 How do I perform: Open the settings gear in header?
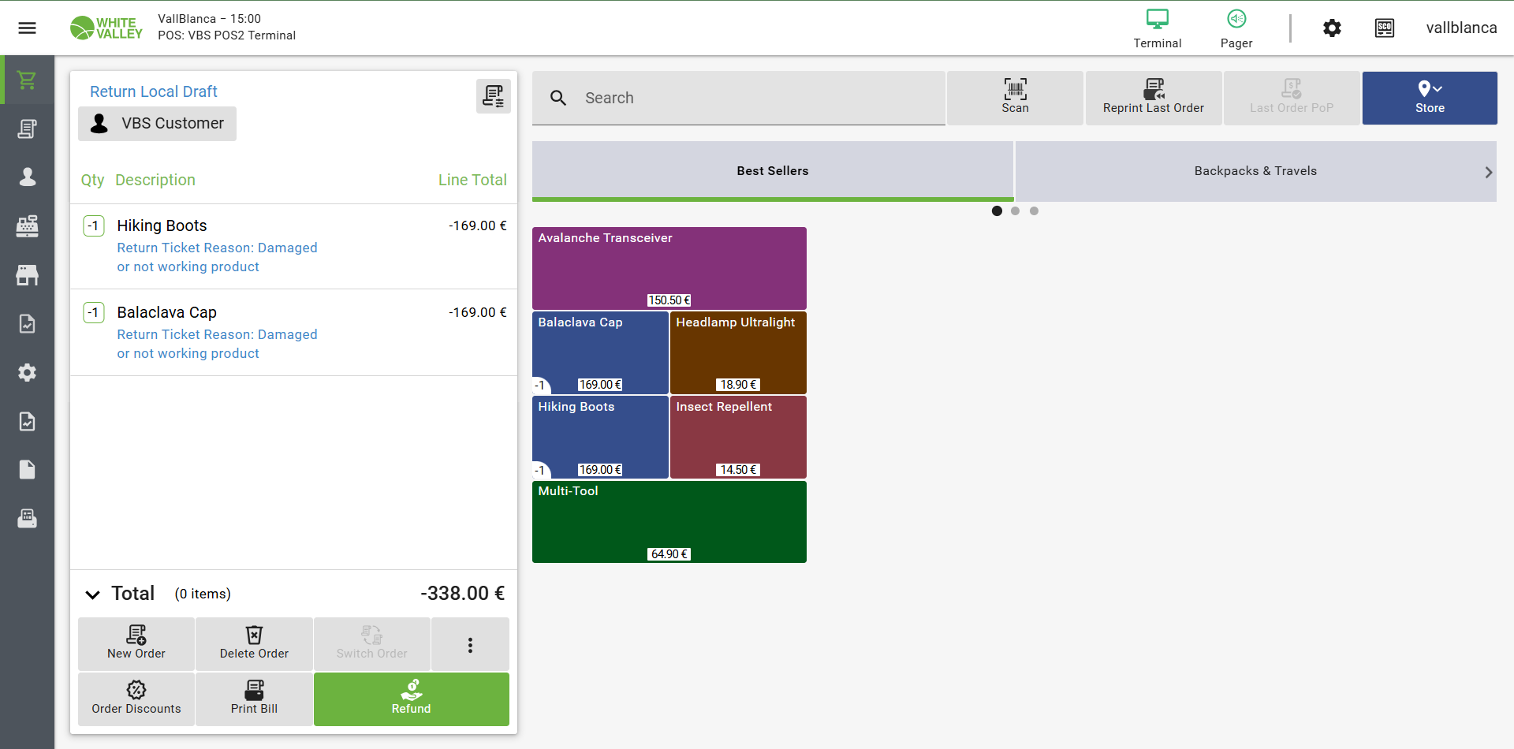click(x=1332, y=28)
